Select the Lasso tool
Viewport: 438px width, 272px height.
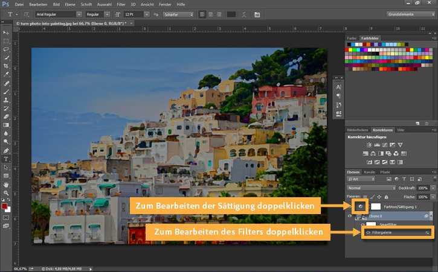point(6,49)
